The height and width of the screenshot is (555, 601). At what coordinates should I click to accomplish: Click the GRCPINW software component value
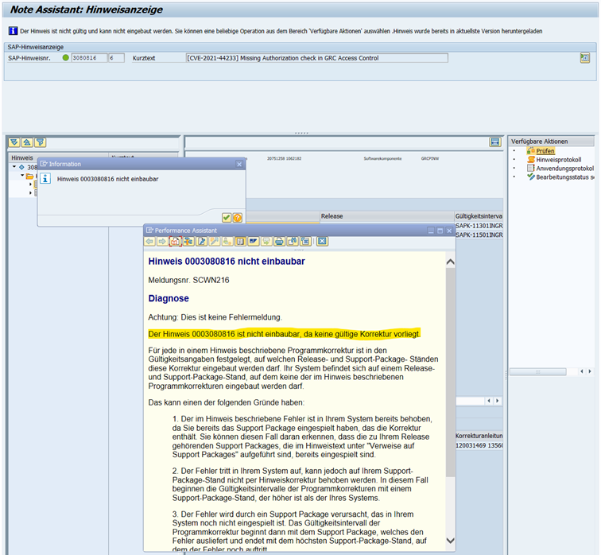tap(429, 158)
